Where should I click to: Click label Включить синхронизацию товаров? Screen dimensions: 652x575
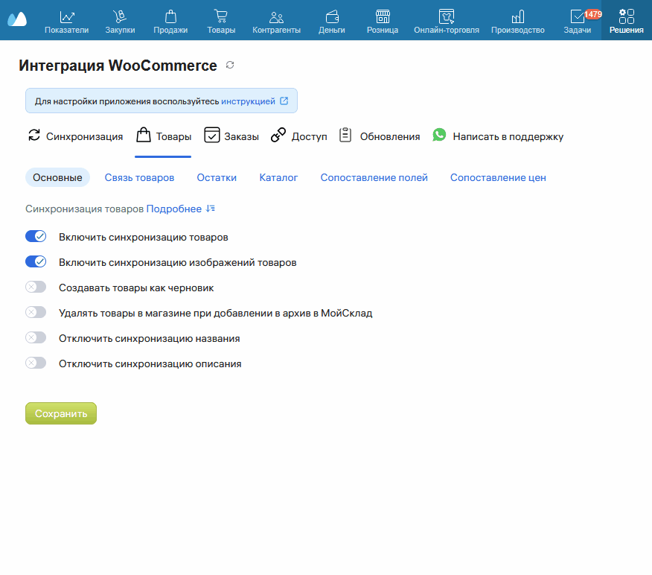point(144,237)
